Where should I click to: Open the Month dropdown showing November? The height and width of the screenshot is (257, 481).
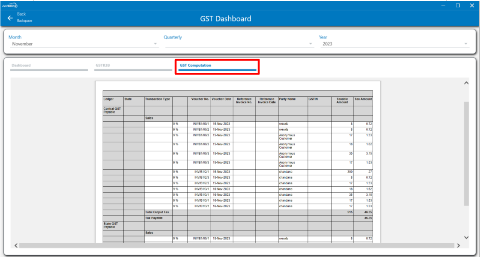click(84, 44)
